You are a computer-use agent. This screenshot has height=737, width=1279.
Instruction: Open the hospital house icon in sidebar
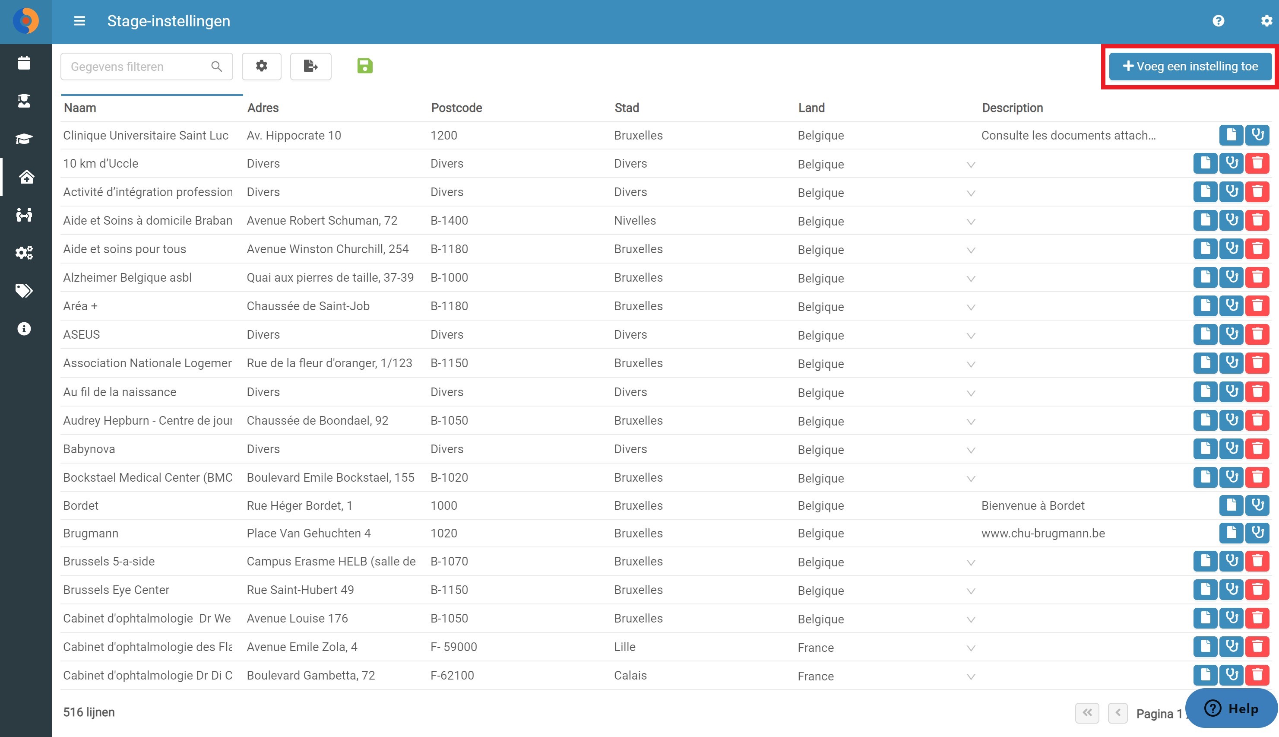[x=26, y=177]
